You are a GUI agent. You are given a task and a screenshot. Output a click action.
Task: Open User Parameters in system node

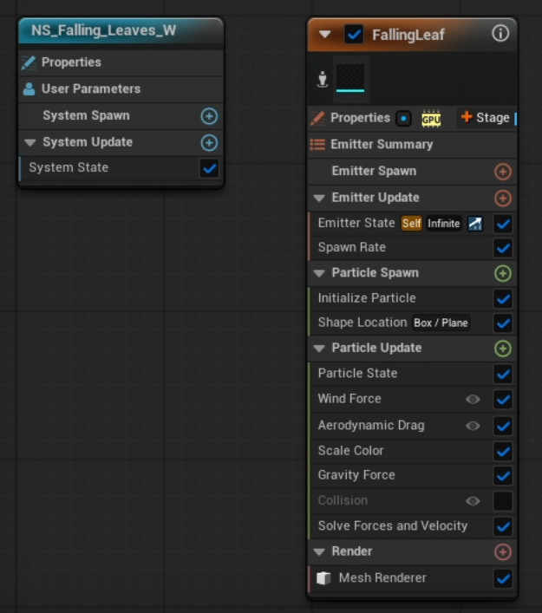coord(90,88)
